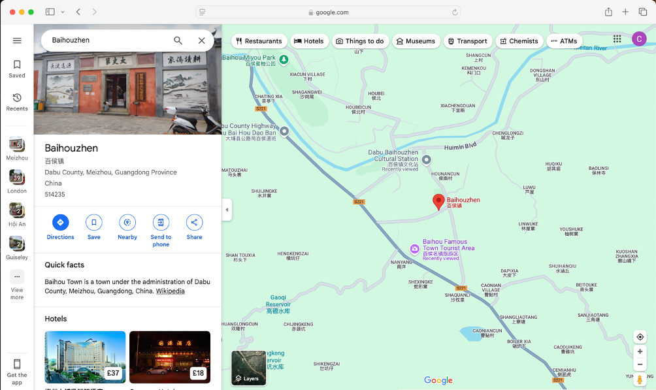Send Baihouzhen to your phone
Screen dimensions: 656x390
pos(161,231)
